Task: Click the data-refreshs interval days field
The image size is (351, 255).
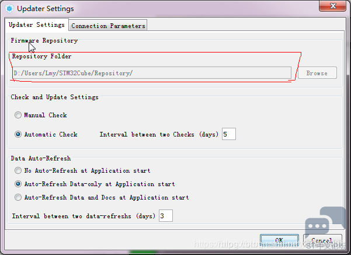Action: tap(166, 216)
